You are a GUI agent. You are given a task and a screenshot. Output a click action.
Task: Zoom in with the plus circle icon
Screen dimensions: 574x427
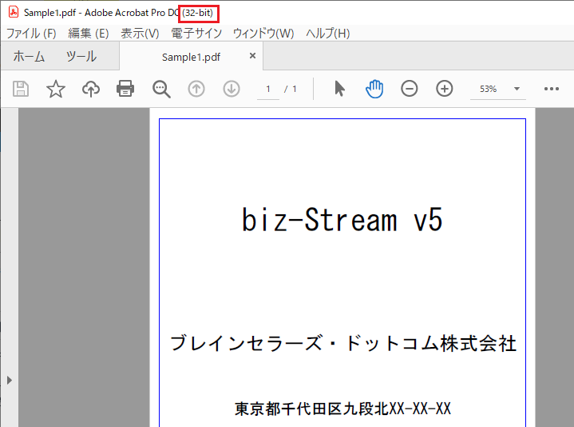pos(445,89)
